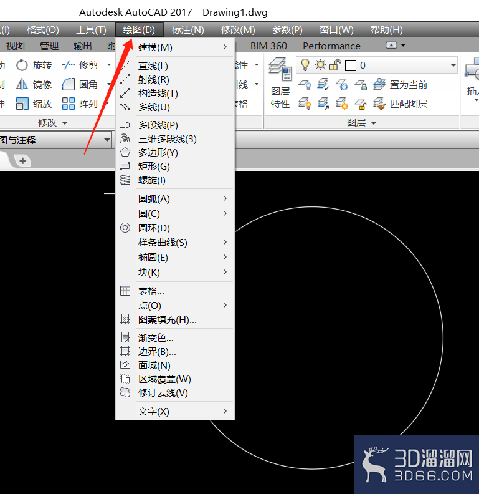The height and width of the screenshot is (494, 479).
Task: Click the Trim (修剪) tool icon
Action: click(x=69, y=65)
